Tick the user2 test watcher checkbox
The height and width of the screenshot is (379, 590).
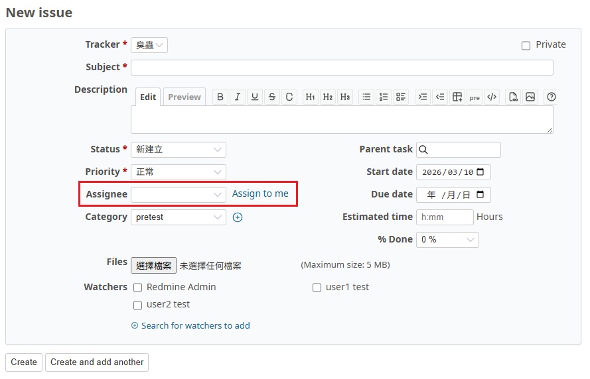[138, 305]
